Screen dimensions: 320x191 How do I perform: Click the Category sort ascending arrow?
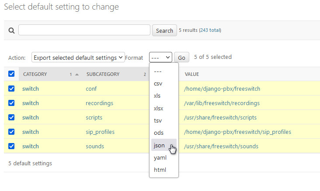pyautogui.click(x=77, y=75)
